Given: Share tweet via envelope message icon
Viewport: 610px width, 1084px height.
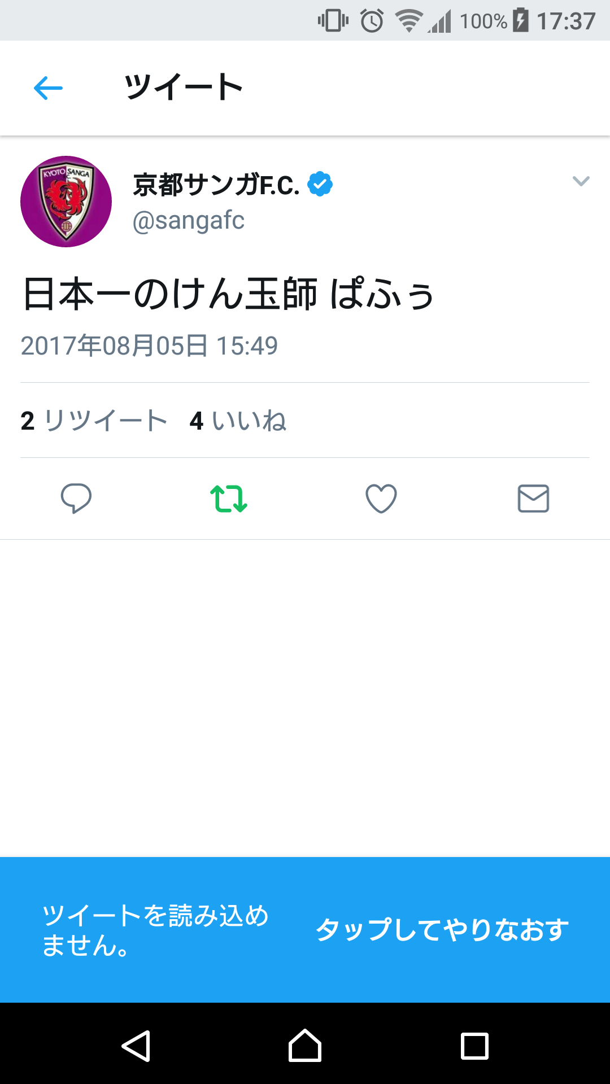Looking at the screenshot, I should [x=534, y=499].
